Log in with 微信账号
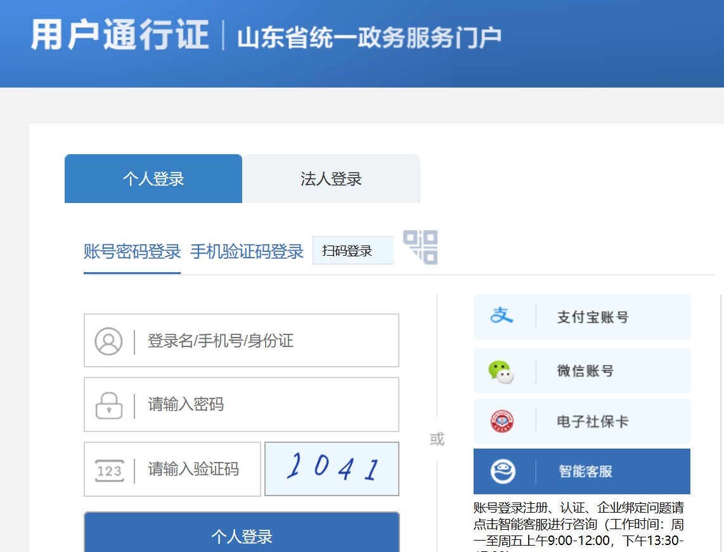The height and width of the screenshot is (552, 724). [582, 371]
